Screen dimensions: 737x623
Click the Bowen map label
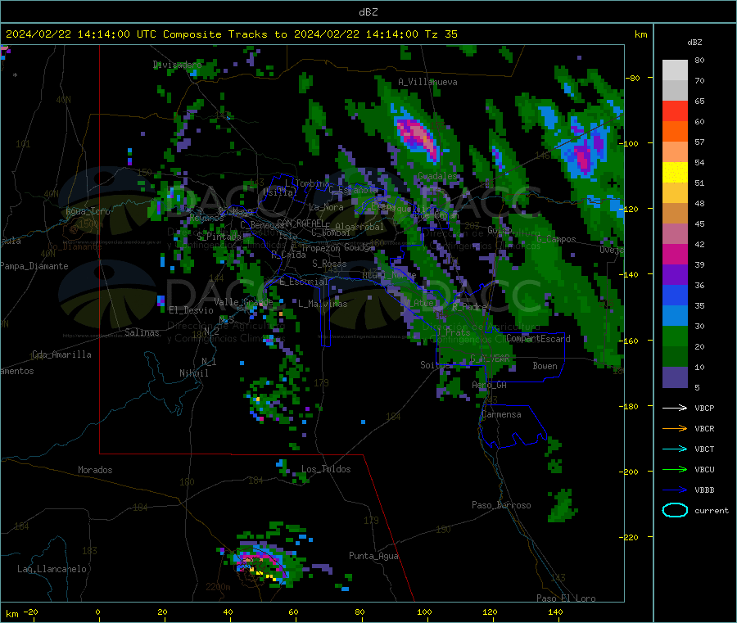(545, 367)
